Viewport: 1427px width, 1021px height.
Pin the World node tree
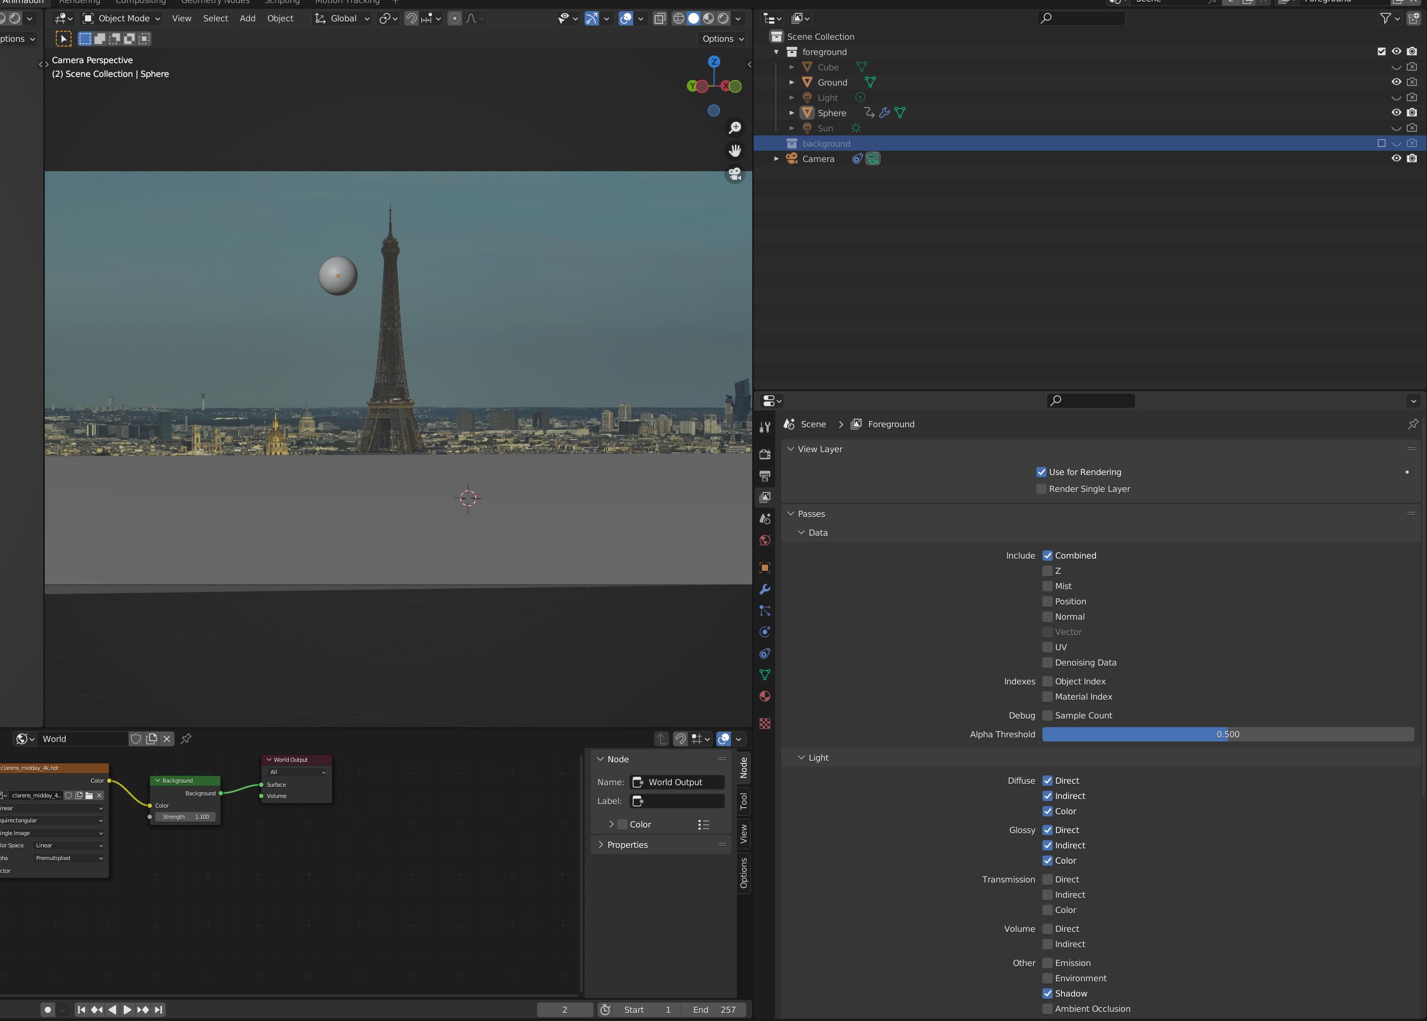click(186, 739)
